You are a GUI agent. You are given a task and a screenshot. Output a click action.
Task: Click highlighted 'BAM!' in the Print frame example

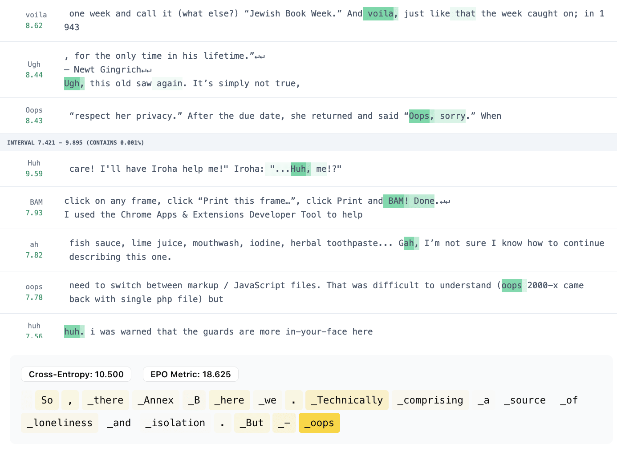pos(396,201)
